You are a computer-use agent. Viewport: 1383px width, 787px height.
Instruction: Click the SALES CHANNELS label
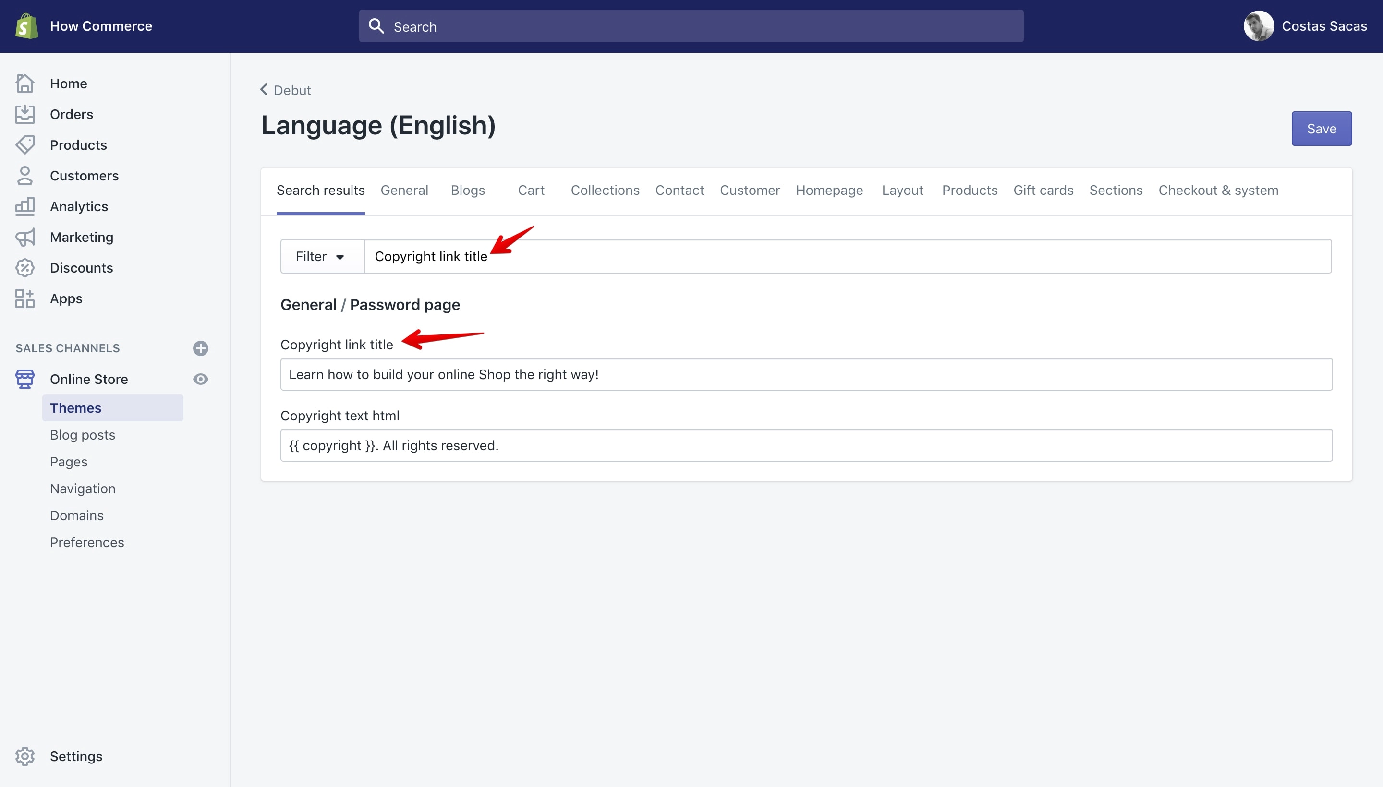point(68,348)
